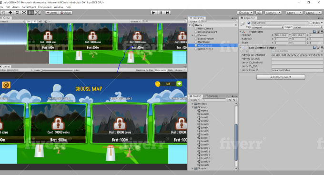Open the Layout dropdown
Viewport: 324px width, 175px height.
(x=313, y=12)
